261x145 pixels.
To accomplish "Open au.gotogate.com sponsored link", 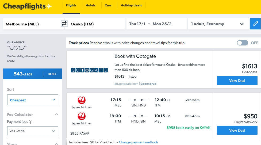I will pyautogui.click(x=126, y=84).
